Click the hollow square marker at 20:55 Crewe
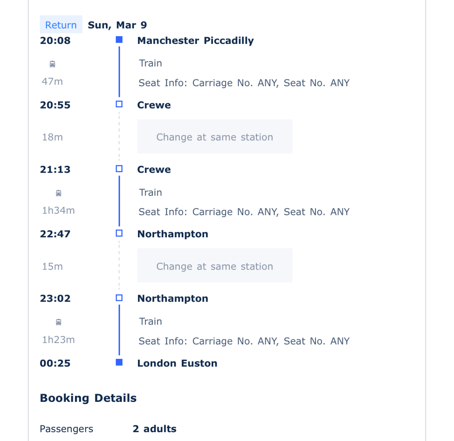This screenshot has width=454, height=441. click(119, 104)
